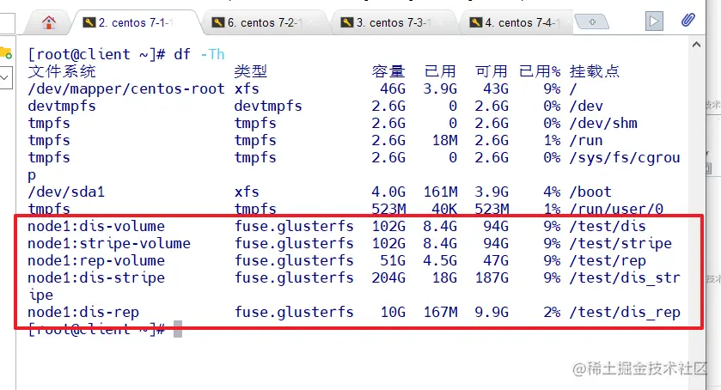Click the green folder icon in sidebar
The image size is (721, 390).
5,53
